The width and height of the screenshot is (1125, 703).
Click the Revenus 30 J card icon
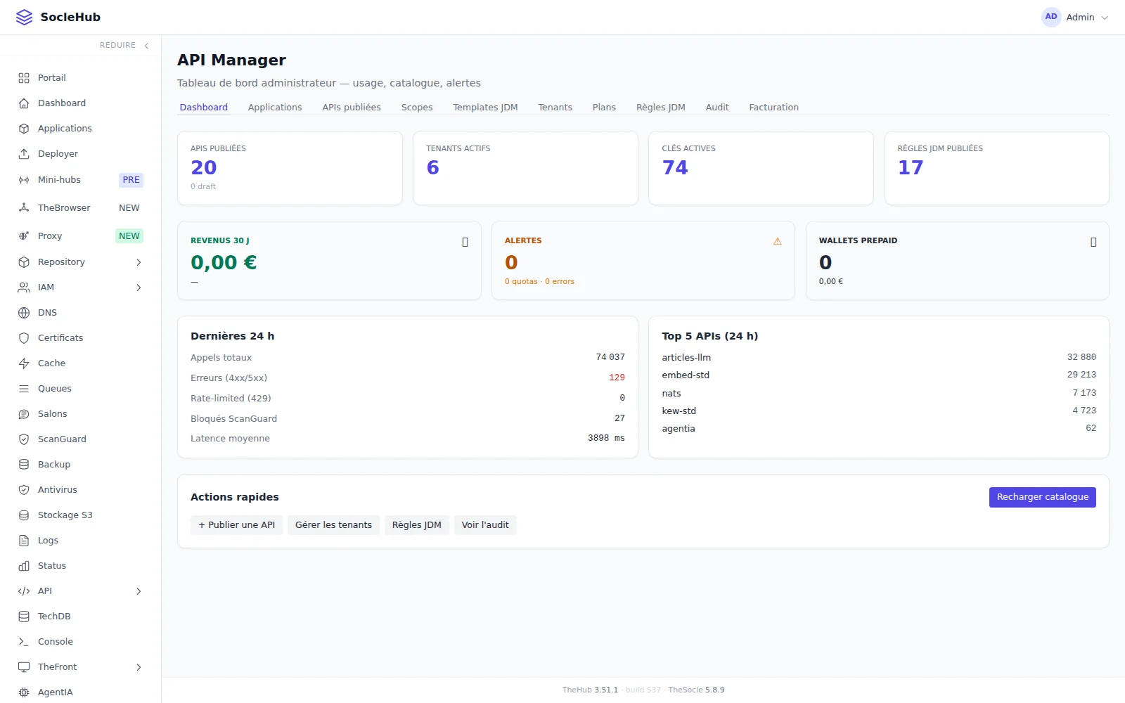[x=465, y=242]
